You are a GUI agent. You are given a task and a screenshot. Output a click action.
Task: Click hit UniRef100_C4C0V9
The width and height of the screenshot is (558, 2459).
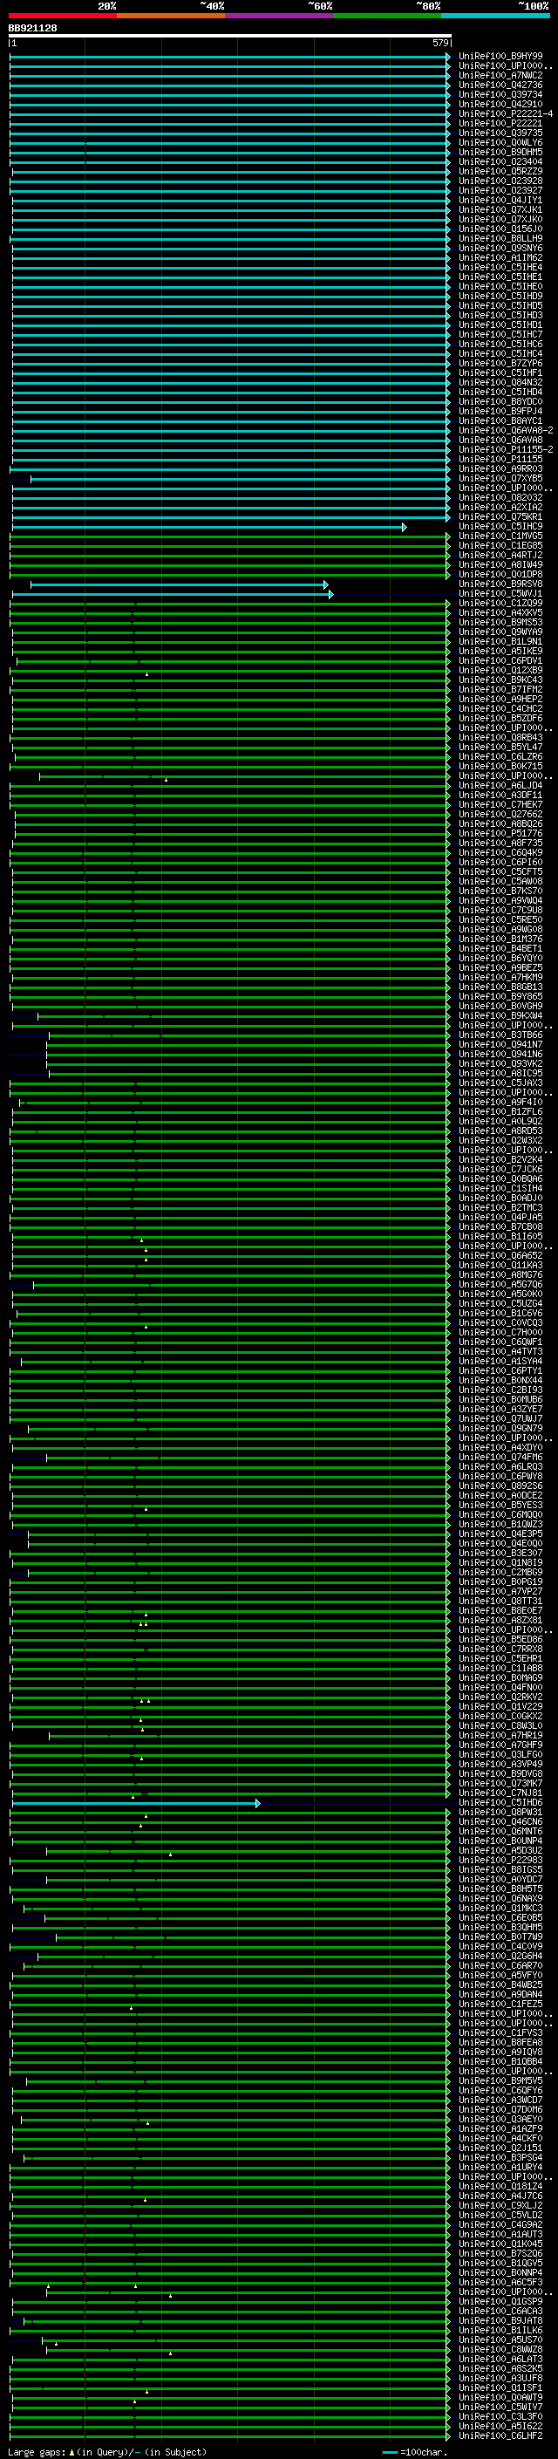[500, 1946]
